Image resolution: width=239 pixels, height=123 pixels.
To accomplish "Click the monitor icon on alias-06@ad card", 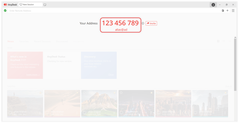I will [x=196, y=113].
